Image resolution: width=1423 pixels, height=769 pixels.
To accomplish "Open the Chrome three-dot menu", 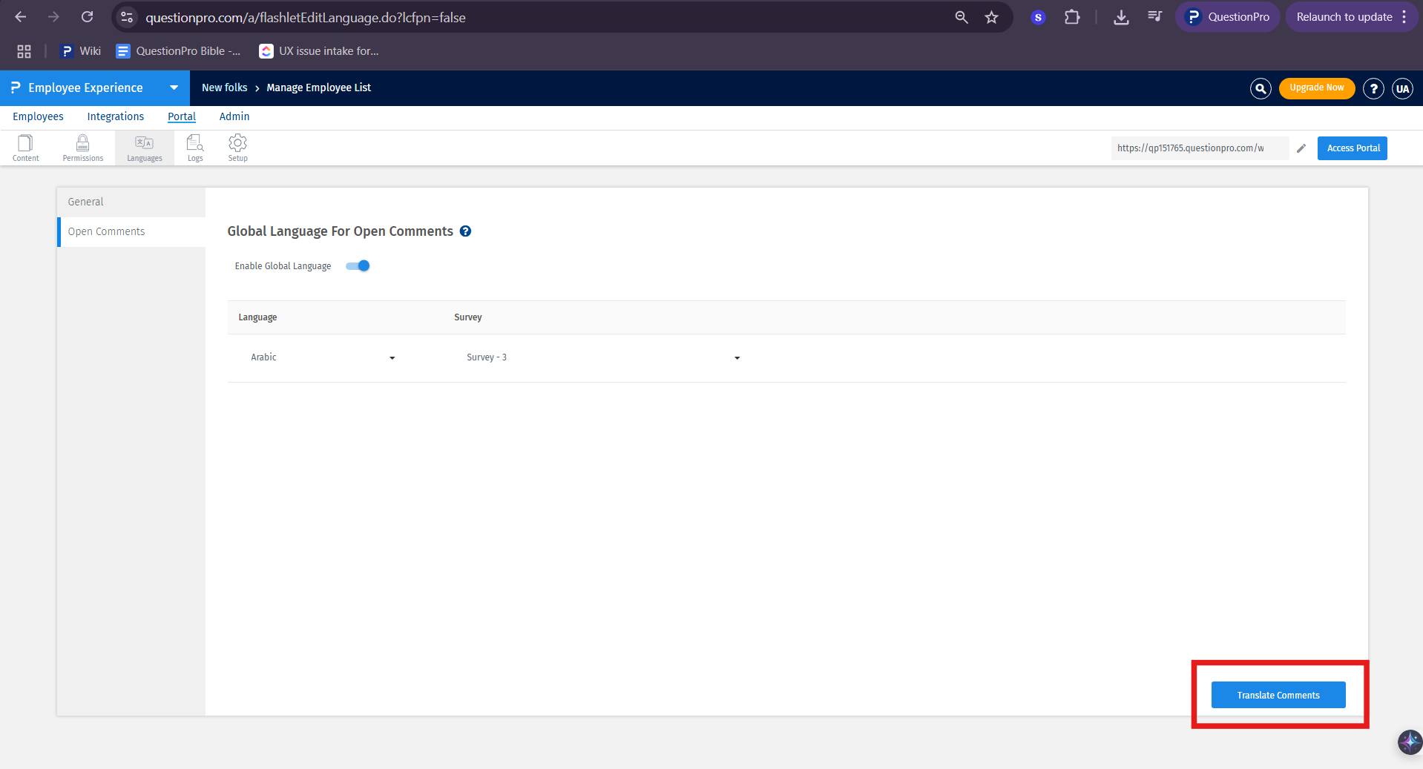I will pyautogui.click(x=1404, y=17).
